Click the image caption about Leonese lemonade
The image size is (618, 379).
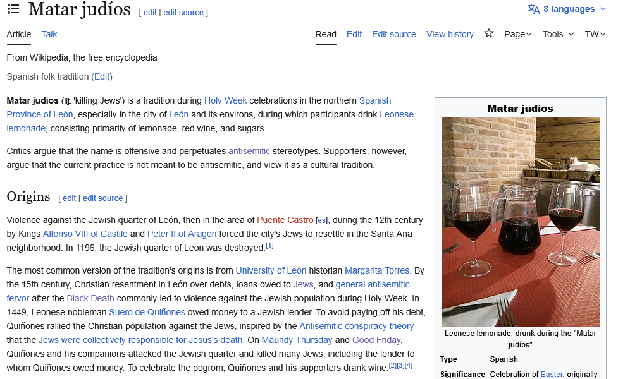[x=520, y=339]
